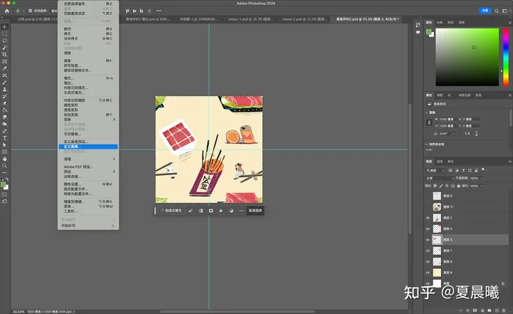Click more options in contextual task bar
The height and width of the screenshot is (314, 513).
[242, 211]
